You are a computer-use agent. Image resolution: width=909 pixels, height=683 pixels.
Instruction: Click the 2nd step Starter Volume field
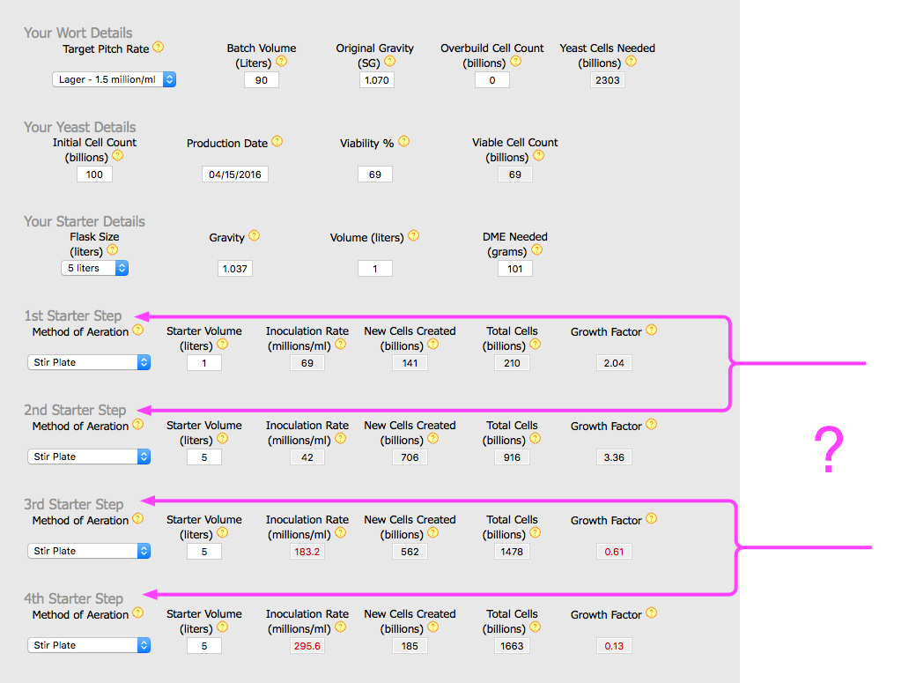(204, 457)
